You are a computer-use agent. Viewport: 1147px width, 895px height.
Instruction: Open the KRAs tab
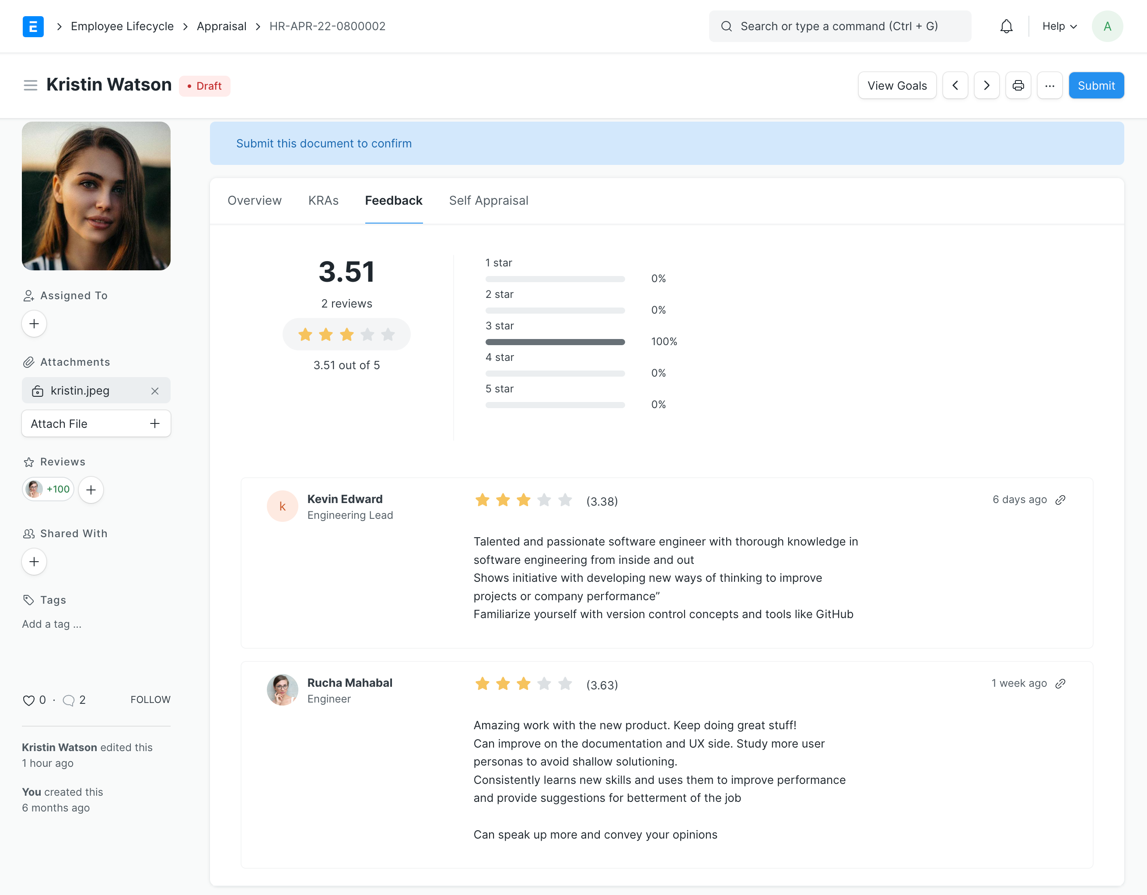(323, 200)
